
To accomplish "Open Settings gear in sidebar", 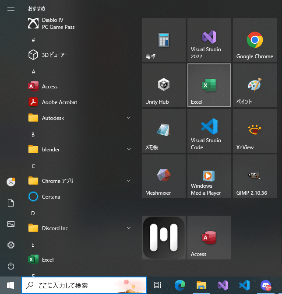I will (11, 245).
